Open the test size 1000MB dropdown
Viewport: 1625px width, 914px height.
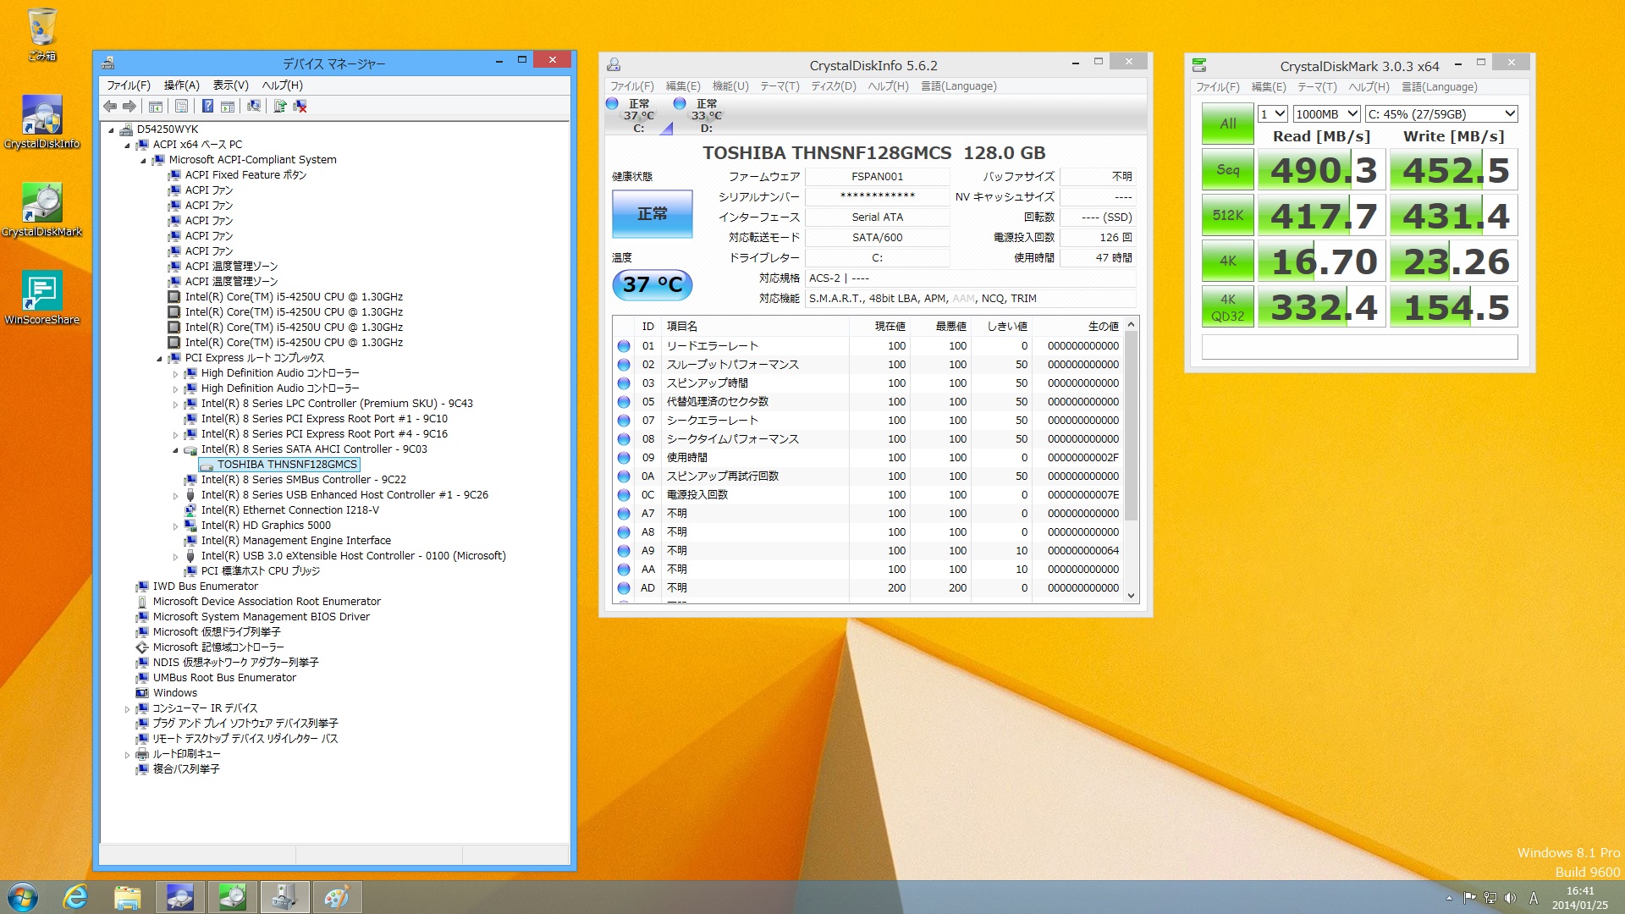(x=1326, y=114)
